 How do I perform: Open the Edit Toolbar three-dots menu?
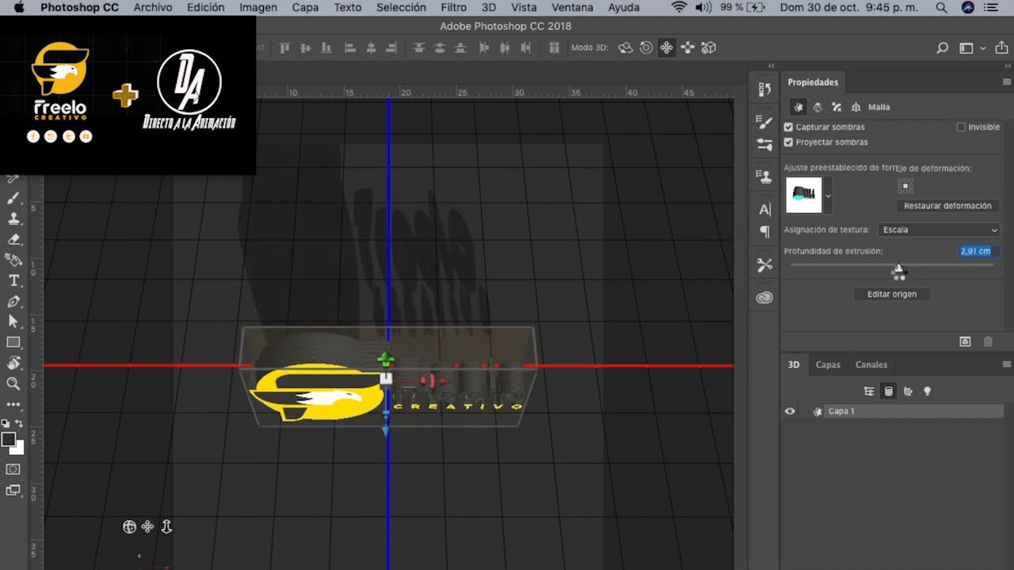[13, 405]
